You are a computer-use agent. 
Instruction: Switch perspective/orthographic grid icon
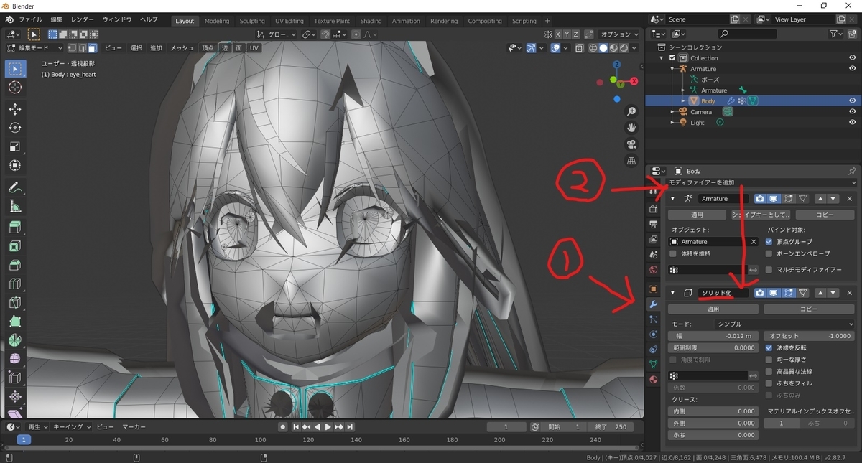[631, 161]
